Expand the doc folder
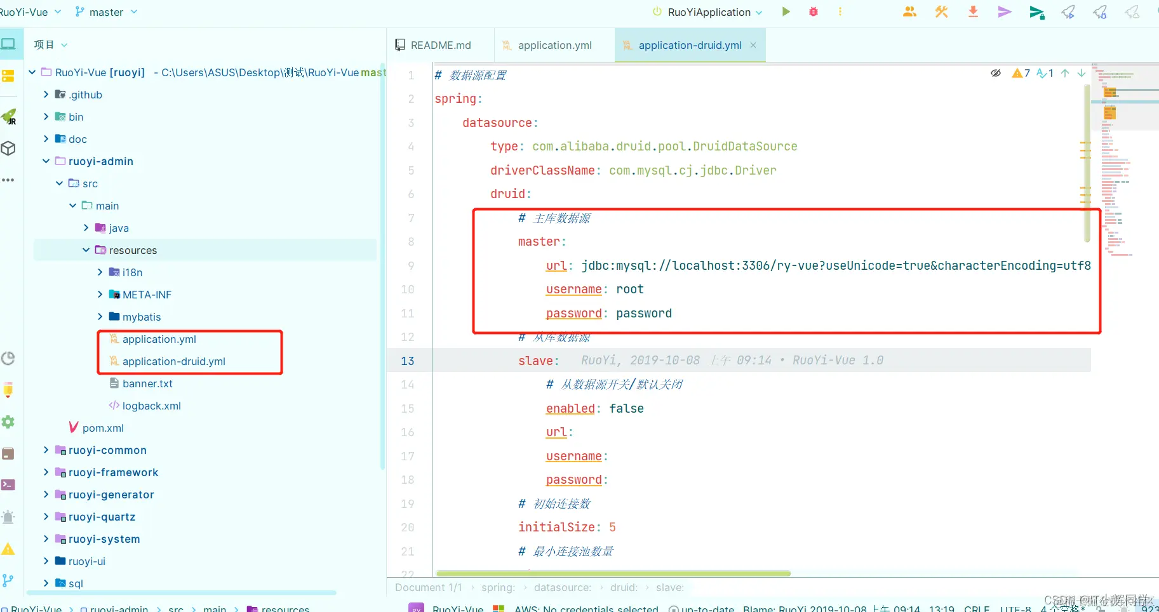This screenshot has height=612, width=1159. point(46,139)
